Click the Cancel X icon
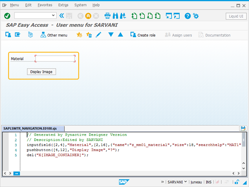249x187 pixels. [x=96, y=16]
